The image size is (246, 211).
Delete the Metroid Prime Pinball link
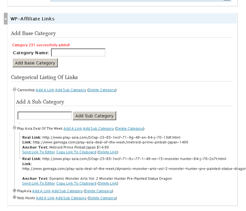point(108,152)
